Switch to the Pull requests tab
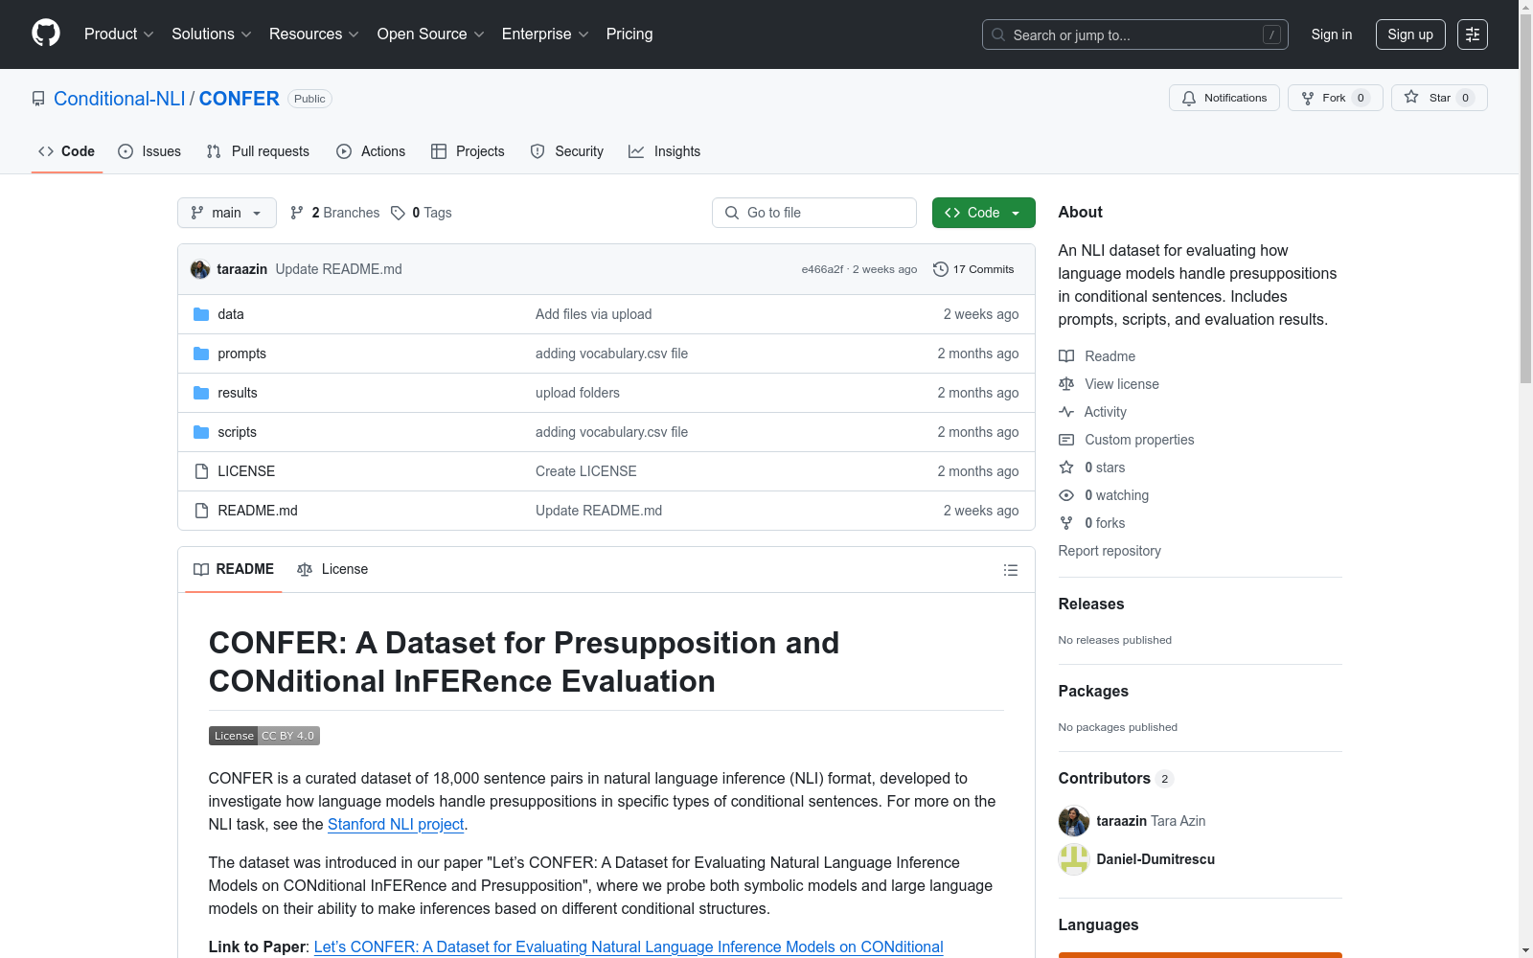The width and height of the screenshot is (1533, 958). pos(258,151)
